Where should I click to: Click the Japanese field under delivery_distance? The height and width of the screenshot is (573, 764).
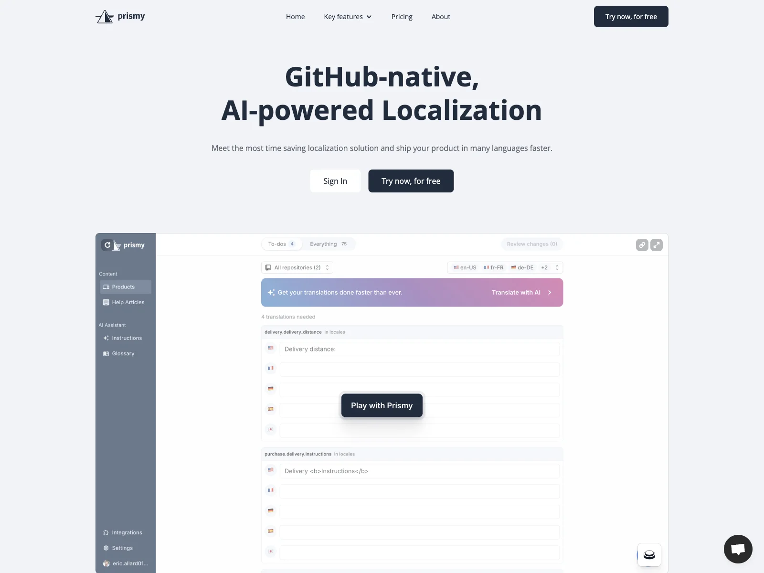pos(419,430)
